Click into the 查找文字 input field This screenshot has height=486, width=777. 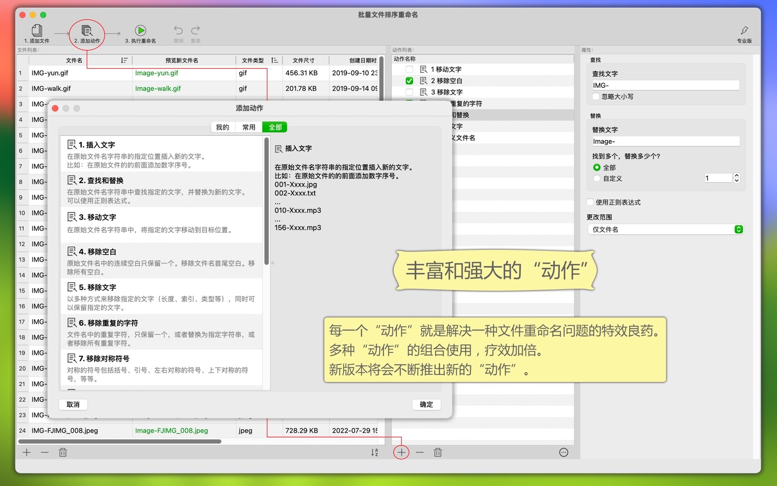click(x=665, y=86)
